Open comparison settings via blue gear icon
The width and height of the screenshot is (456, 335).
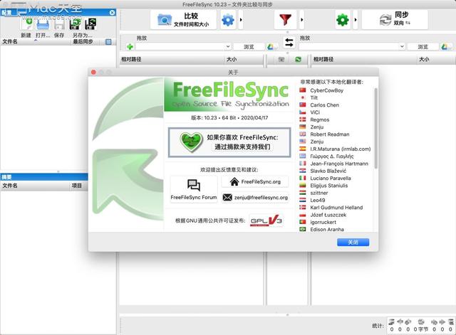coord(228,20)
